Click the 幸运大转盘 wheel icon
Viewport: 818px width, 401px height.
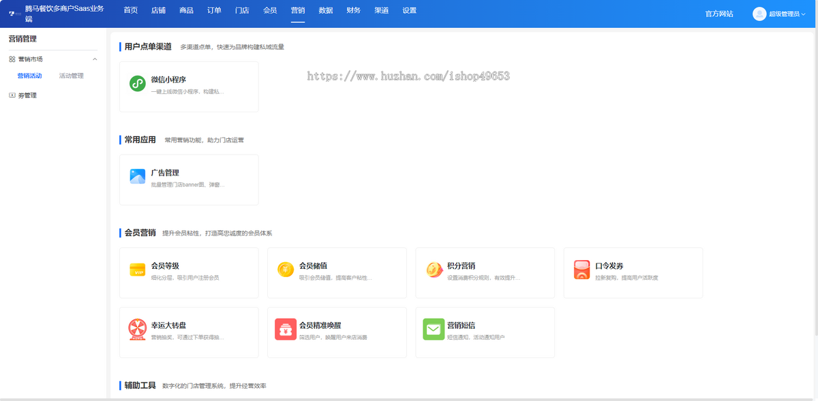click(138, 330)
